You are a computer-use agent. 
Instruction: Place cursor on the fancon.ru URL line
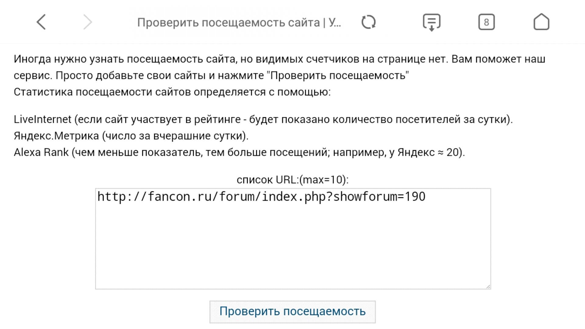tap(261, 197)
